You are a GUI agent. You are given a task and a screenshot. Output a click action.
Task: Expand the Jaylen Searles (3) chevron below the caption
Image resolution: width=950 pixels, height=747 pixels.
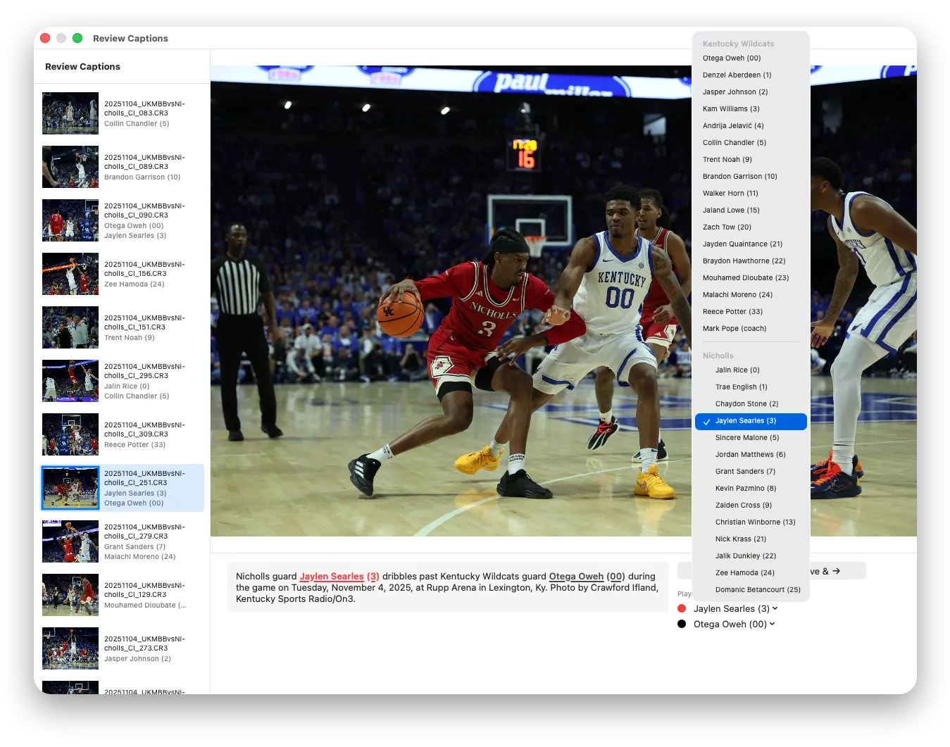click(x=775, y=608)
